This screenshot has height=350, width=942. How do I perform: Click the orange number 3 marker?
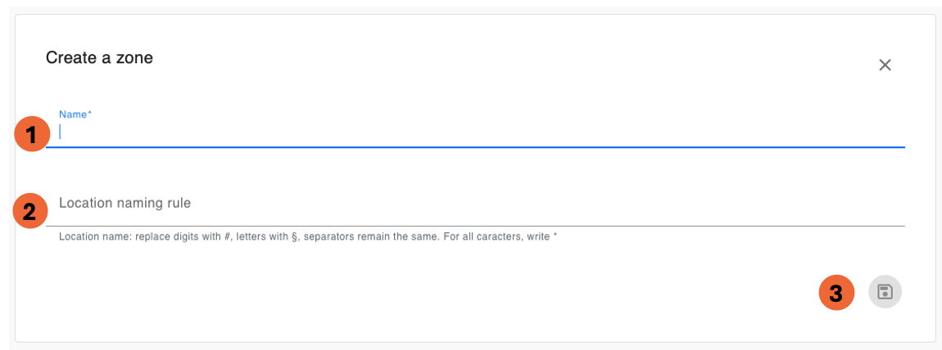[836, 293]
